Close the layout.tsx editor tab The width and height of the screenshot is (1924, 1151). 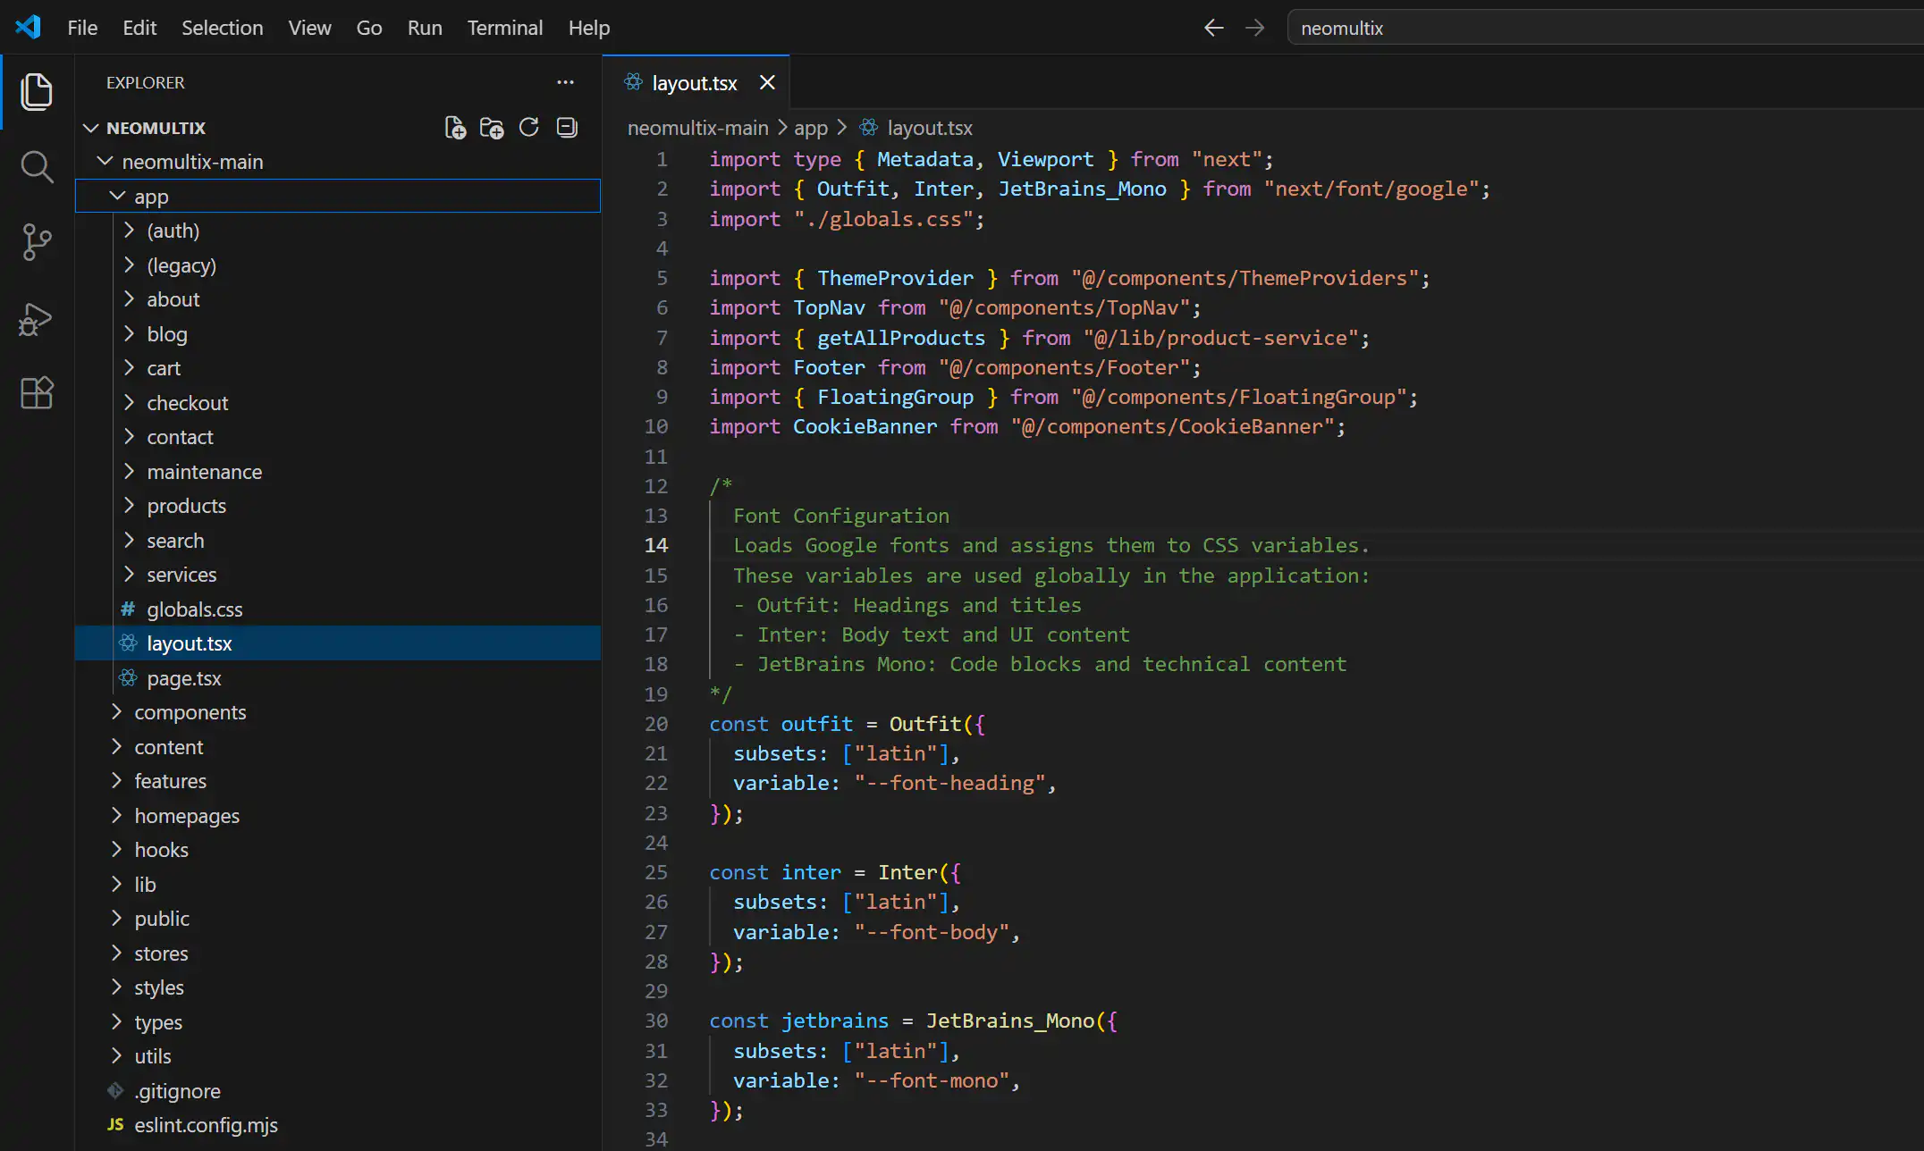pyautogui.click(x=767, y=82)
